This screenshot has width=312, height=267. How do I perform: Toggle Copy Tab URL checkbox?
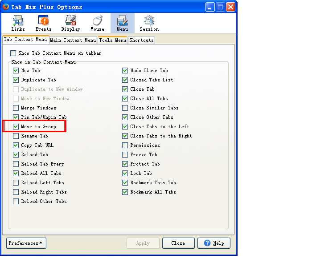coord(16,145)
